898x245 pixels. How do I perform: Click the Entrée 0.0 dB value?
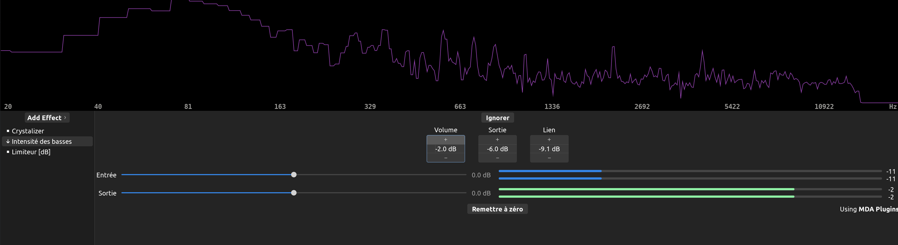481,175
